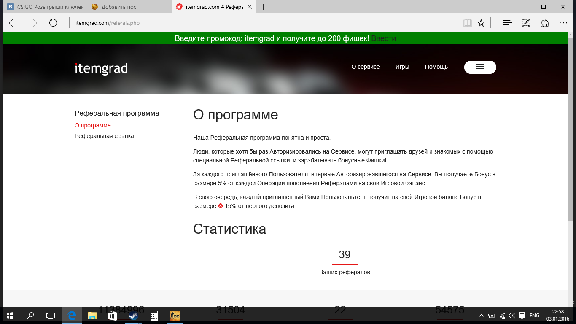Go back with the browser back arrow
Viewport: 576px width, 324px height.
pyautogui.click(x=13, y=23)
